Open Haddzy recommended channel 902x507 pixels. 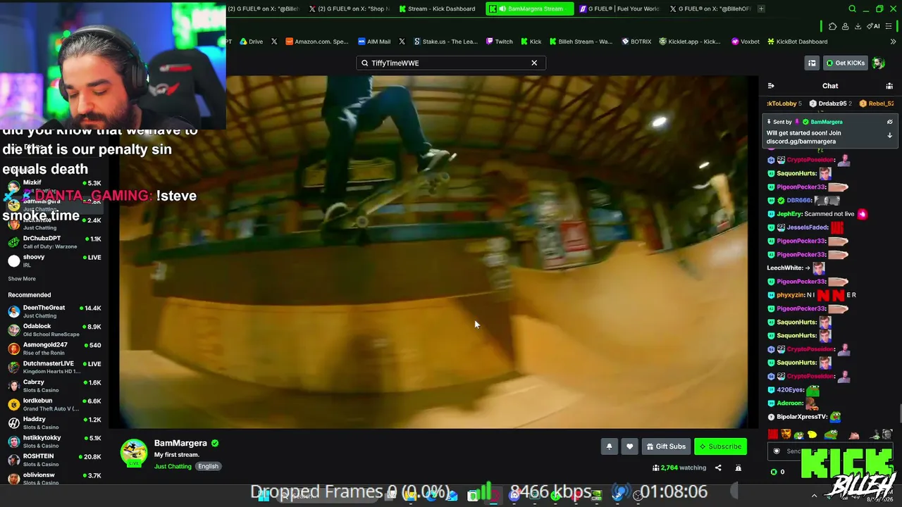coord(55,423)
